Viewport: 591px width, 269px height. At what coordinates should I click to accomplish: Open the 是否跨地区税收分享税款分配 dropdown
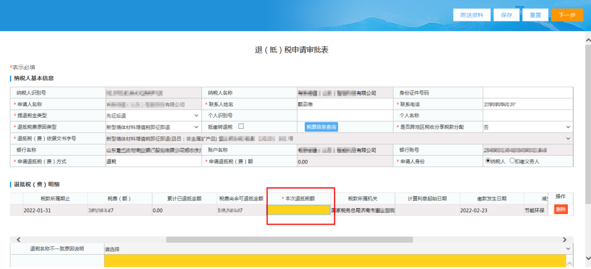click(x=528, y=127)
